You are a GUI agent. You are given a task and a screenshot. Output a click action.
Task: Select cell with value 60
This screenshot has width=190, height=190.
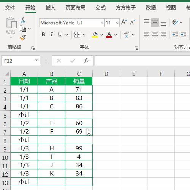click(79, 123)
